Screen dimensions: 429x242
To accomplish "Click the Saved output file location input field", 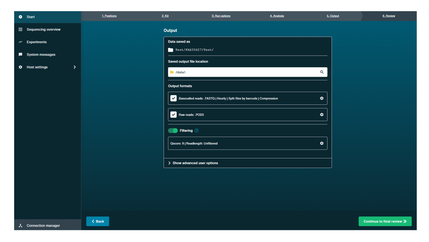I will tap(248, 72).
